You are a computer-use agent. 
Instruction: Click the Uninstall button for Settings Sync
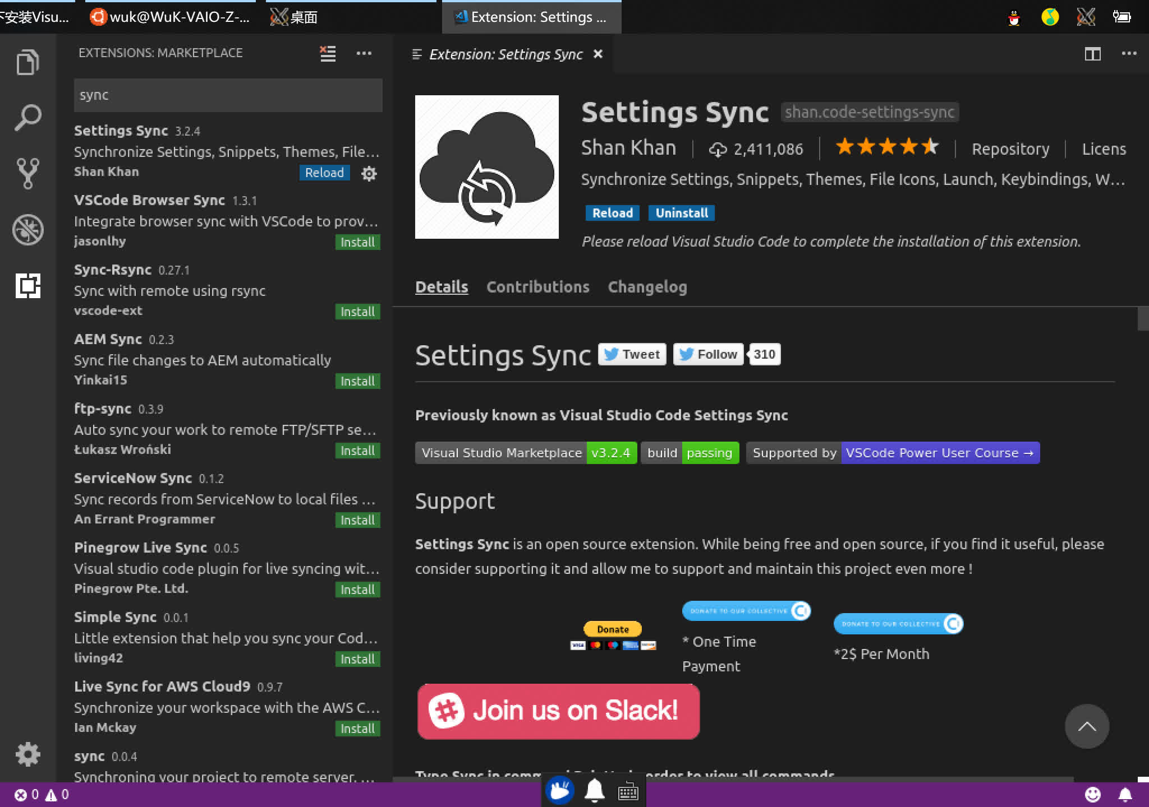point(681,213)
